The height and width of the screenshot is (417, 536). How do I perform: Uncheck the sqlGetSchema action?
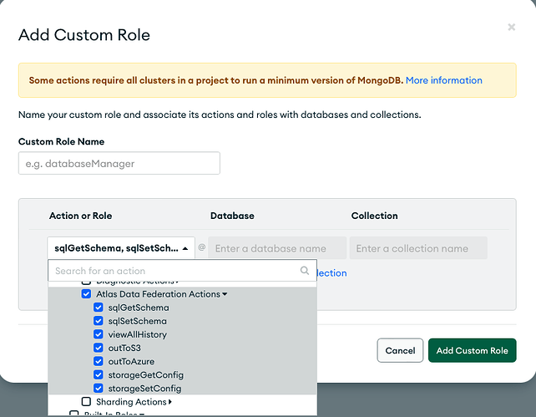click(x=99, y=308)
